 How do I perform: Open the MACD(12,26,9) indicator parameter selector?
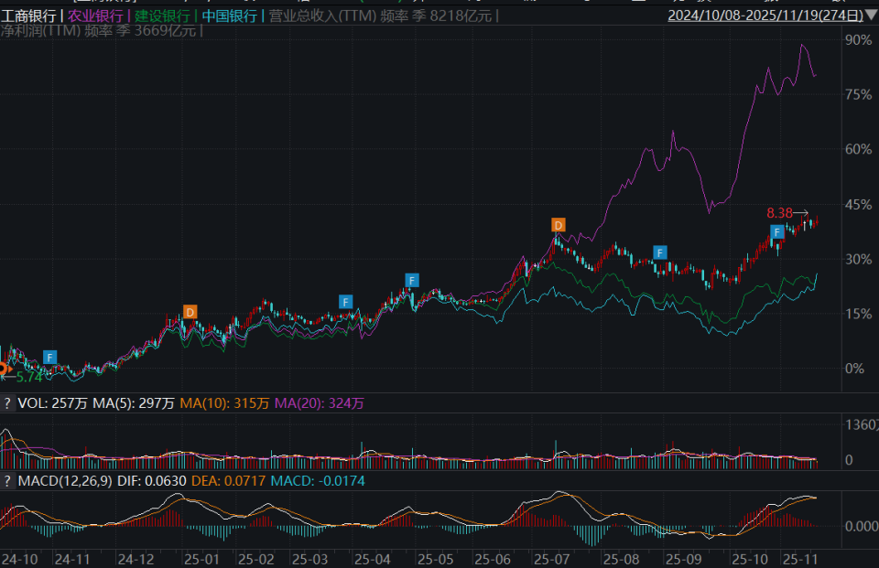[x=59, y=480]
